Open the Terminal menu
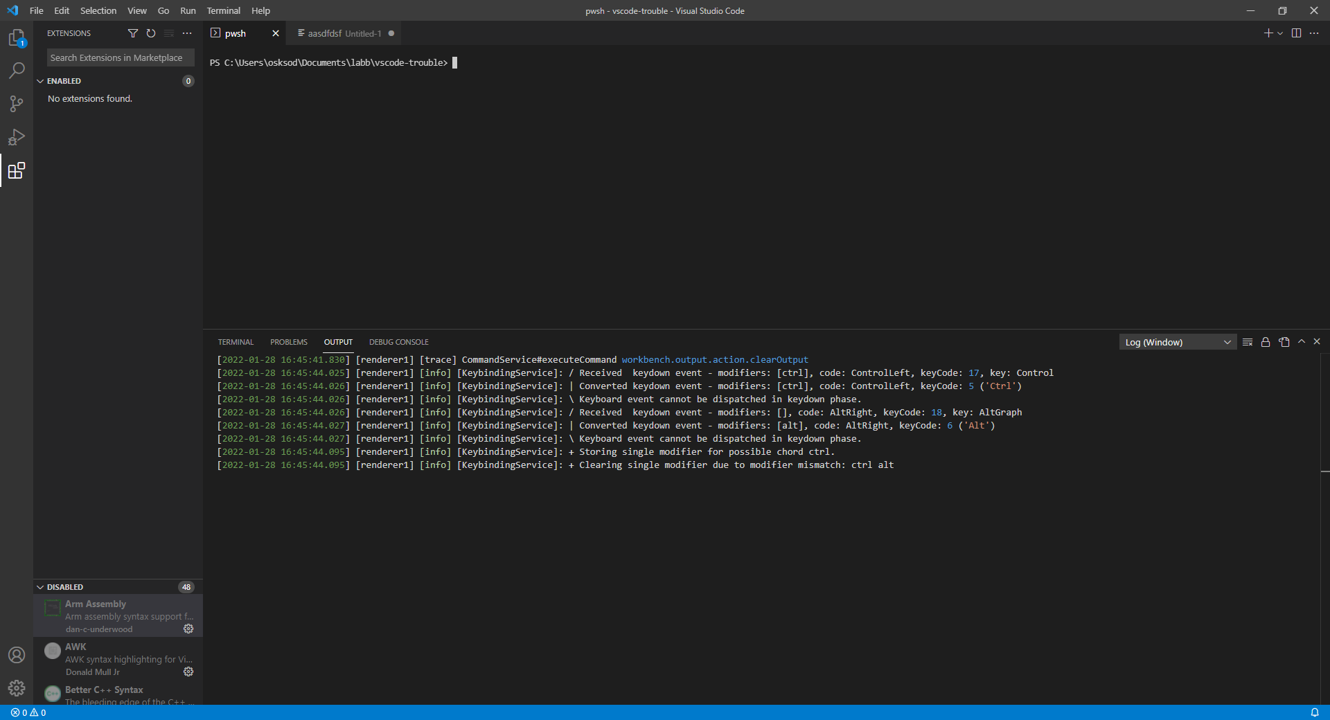 (x=223, y=10)
